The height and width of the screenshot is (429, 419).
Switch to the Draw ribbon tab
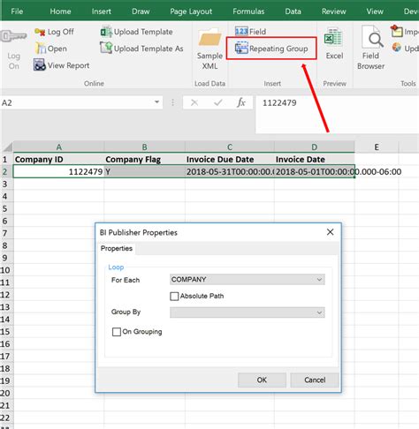point(141,11)
